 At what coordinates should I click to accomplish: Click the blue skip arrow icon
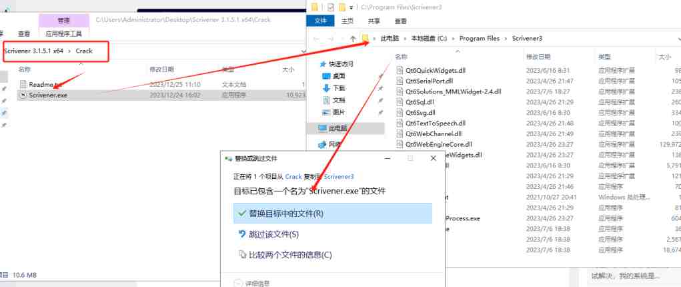pyautogui.click(x=242, y=234)
